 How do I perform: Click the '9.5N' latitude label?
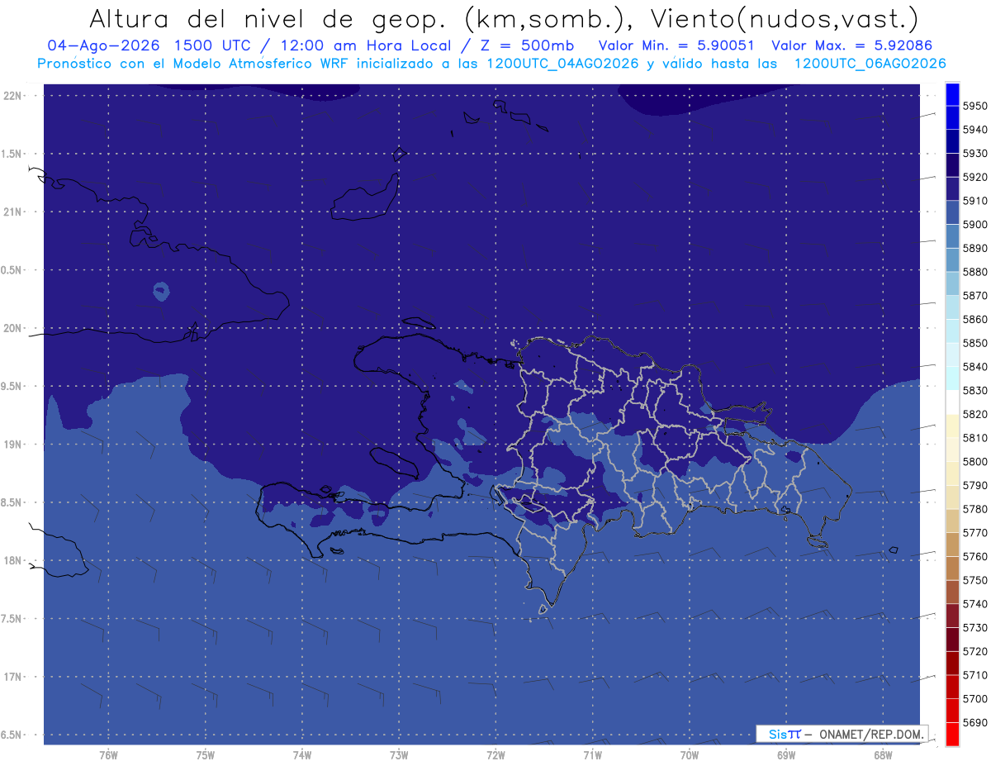[12, 387]
